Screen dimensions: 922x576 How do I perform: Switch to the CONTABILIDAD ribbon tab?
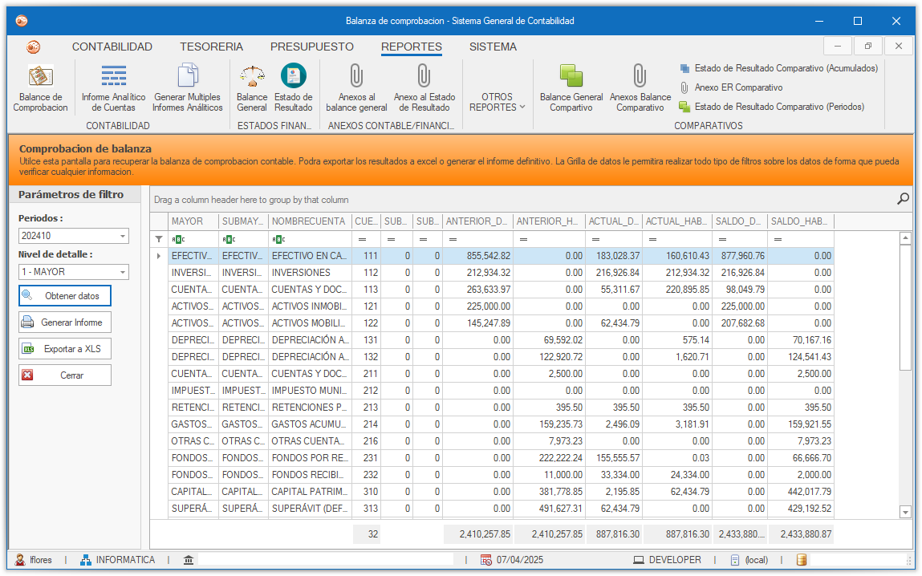coord(112,47)
